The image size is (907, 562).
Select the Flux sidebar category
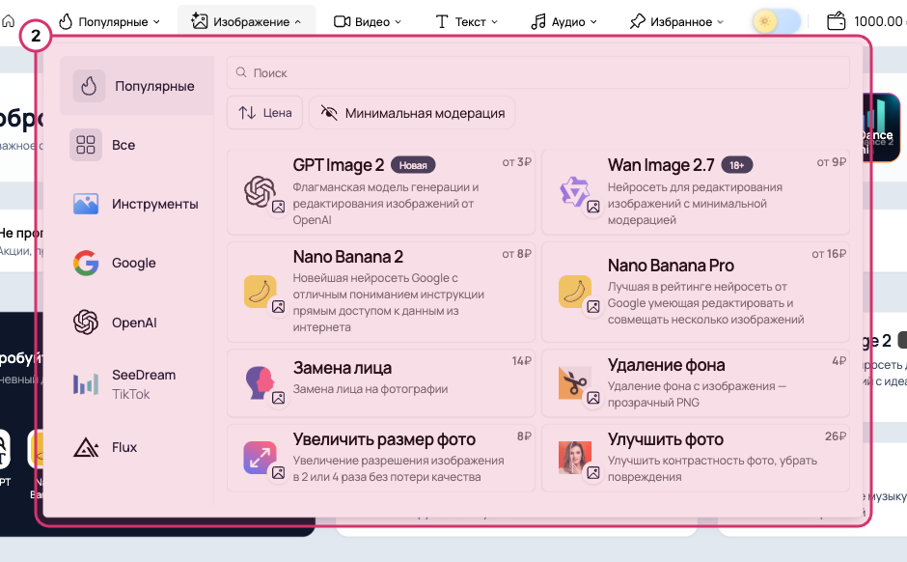[x=136, y=447]
